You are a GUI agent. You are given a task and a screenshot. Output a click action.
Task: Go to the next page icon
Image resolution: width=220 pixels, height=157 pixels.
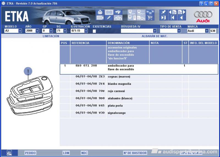pos(182,12)
